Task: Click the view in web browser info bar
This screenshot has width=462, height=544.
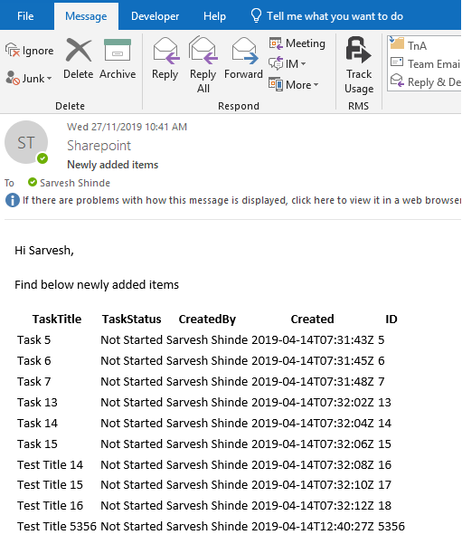Action: tap(233, 200)
